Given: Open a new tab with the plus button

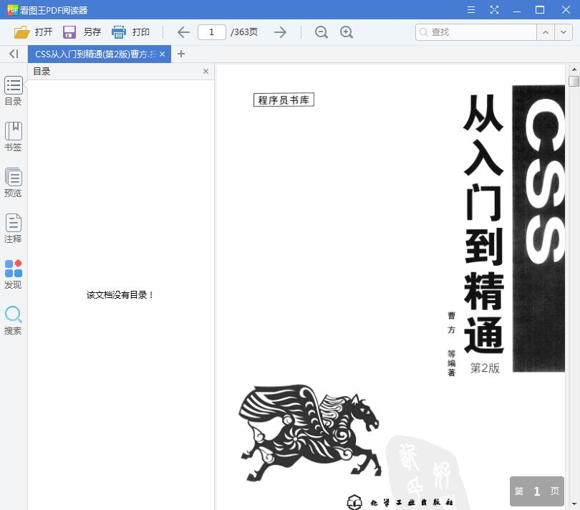Looking at the screenshot, I should point(181,54).
